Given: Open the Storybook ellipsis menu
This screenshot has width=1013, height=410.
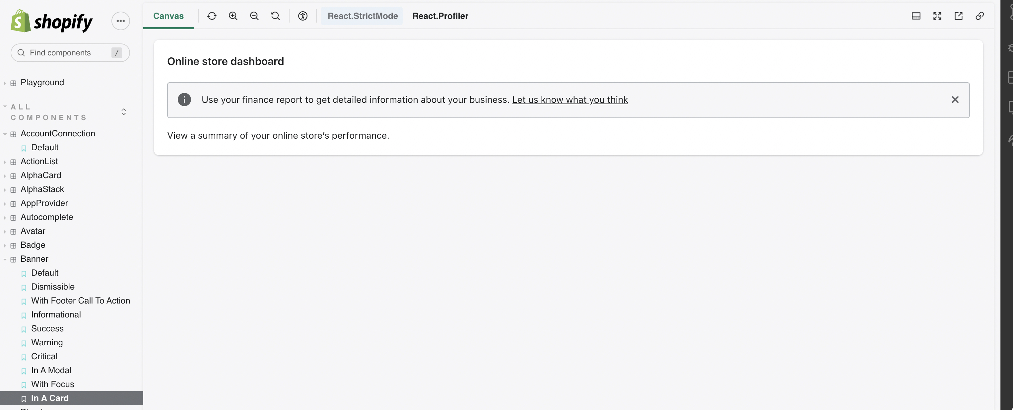Looking at the screenshot, I should click(120, 21).
